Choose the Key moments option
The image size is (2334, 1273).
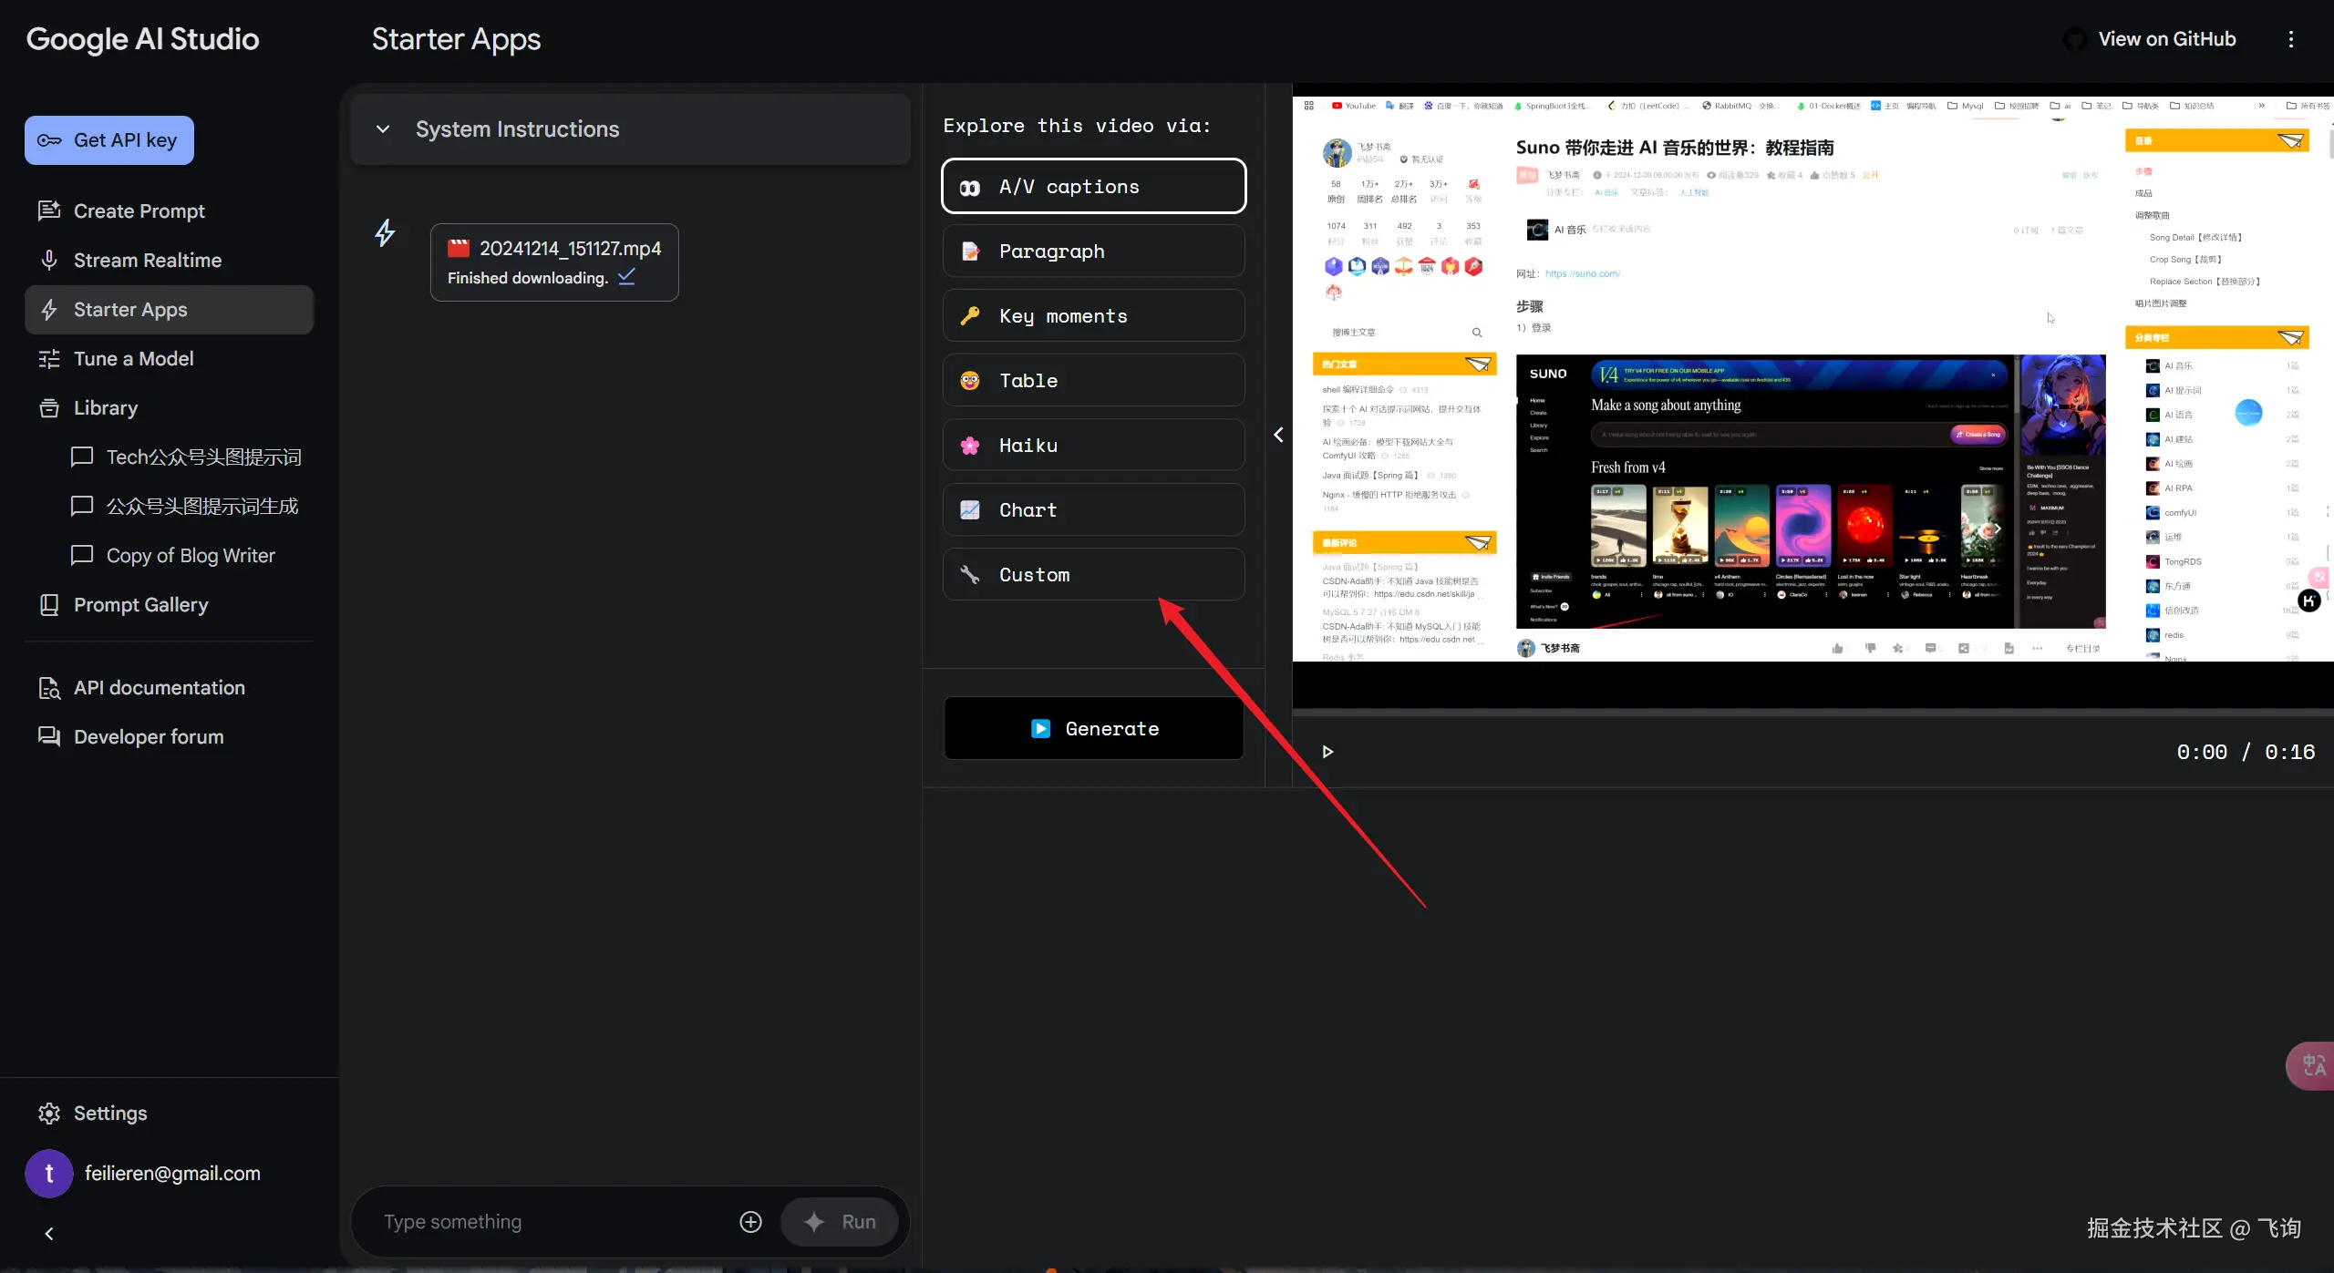(x=1093, y=316)
